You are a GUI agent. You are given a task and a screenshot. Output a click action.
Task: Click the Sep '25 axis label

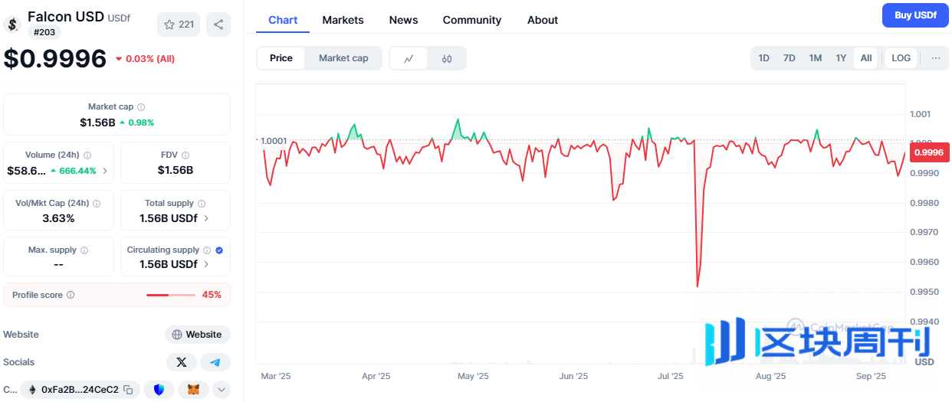point(871,376)
